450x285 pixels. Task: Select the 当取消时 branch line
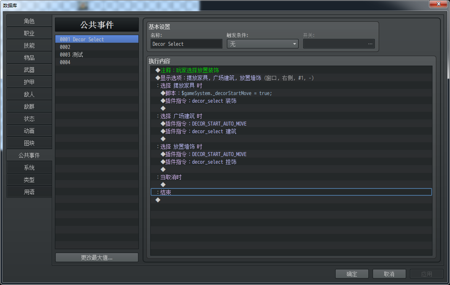pyautogui.click(x=291, y=177)
